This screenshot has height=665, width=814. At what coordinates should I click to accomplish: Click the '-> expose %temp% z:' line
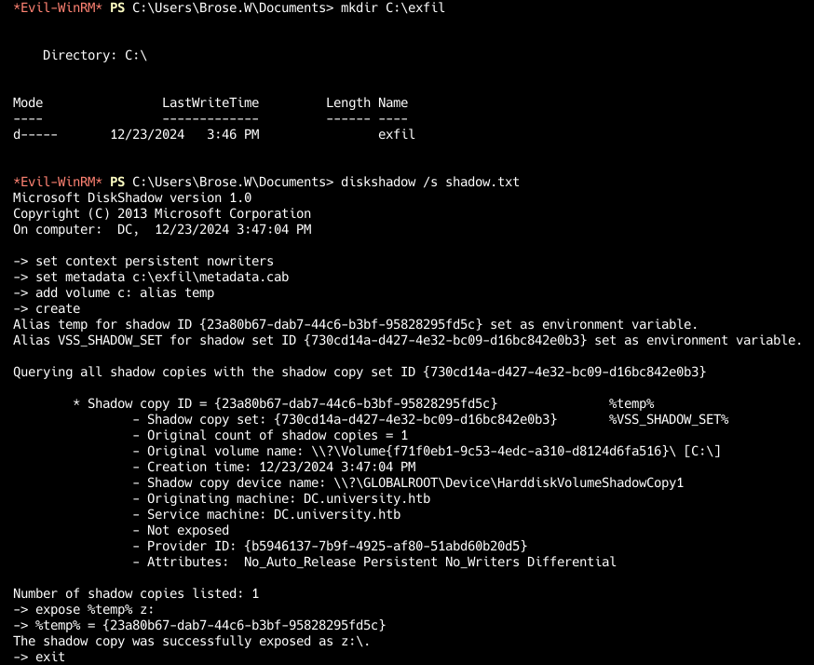[x=84, y=609]
